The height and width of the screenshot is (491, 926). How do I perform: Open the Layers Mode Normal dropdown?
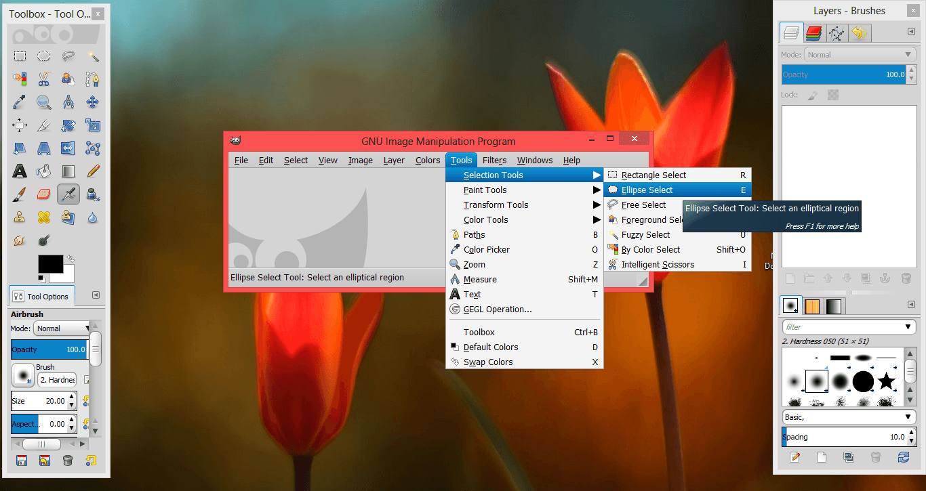click(x=860, y=55)
